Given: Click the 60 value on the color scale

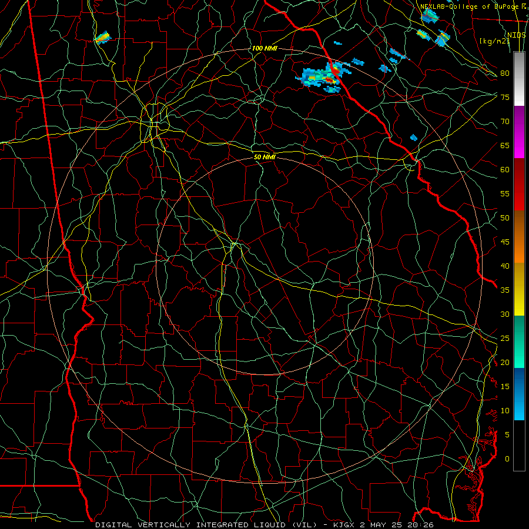Looking at the screenshot, I should (505, 170).
